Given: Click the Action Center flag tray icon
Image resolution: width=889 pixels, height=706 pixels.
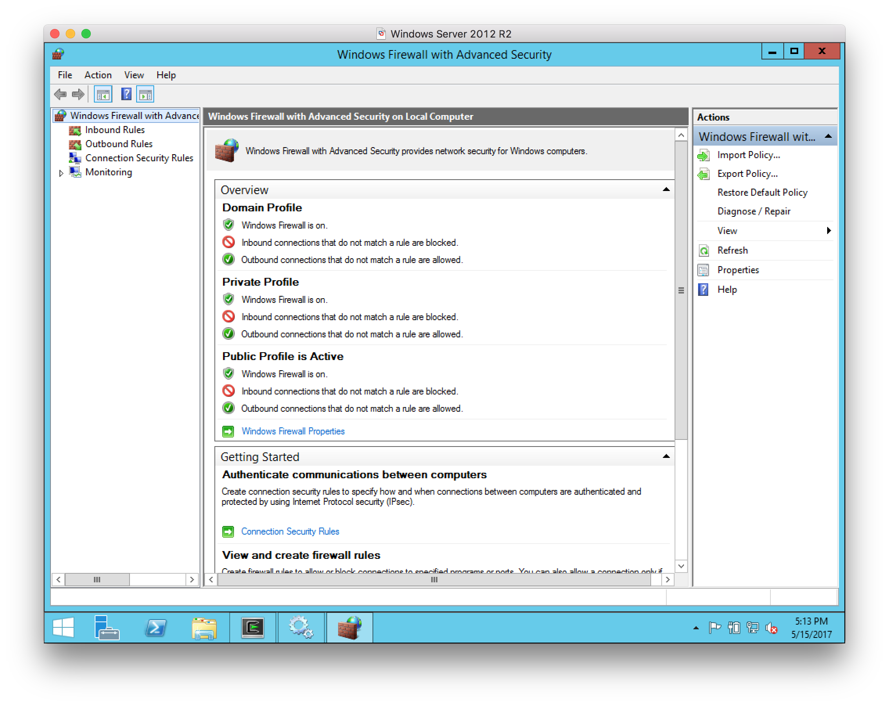Looking at the screenshot, I should coord(714,628).
